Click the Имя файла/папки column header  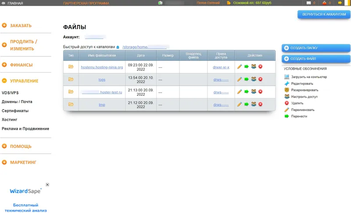coord(102,55)
